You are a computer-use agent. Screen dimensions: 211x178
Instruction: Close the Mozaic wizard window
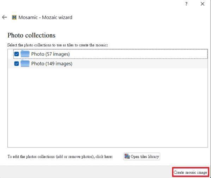[x=203, y=4]
